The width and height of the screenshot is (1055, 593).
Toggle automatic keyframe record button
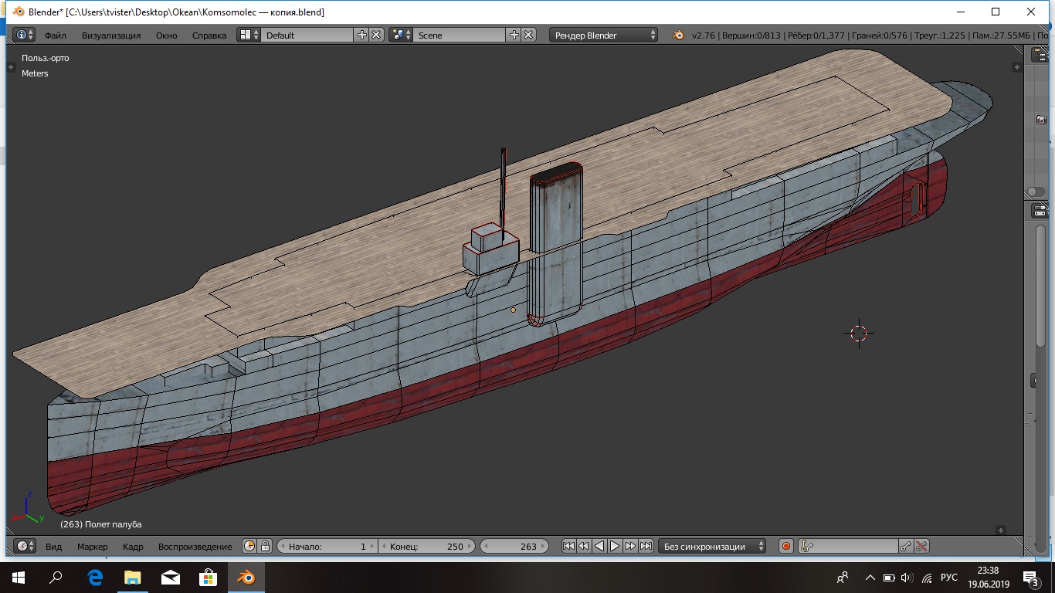[786, 546]
